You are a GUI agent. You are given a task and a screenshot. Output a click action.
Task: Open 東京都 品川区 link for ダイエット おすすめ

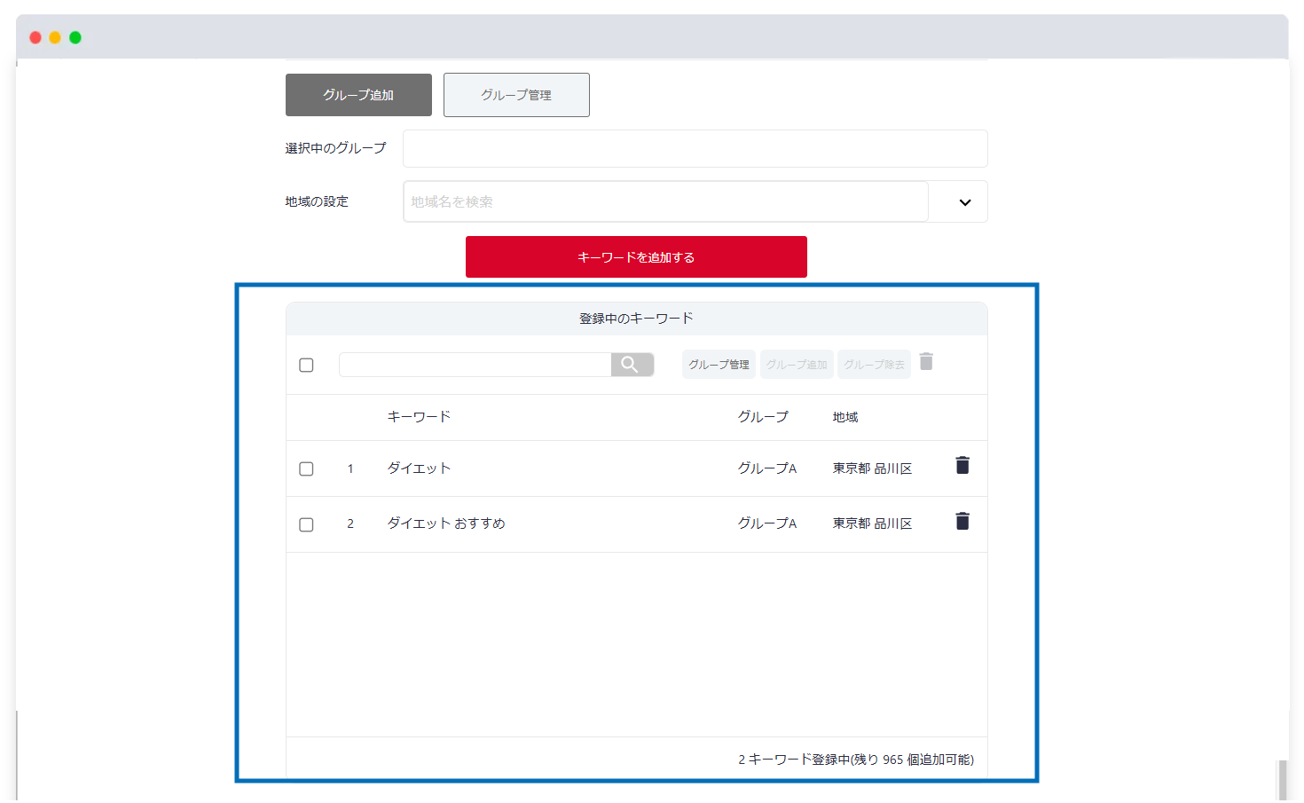872,523
